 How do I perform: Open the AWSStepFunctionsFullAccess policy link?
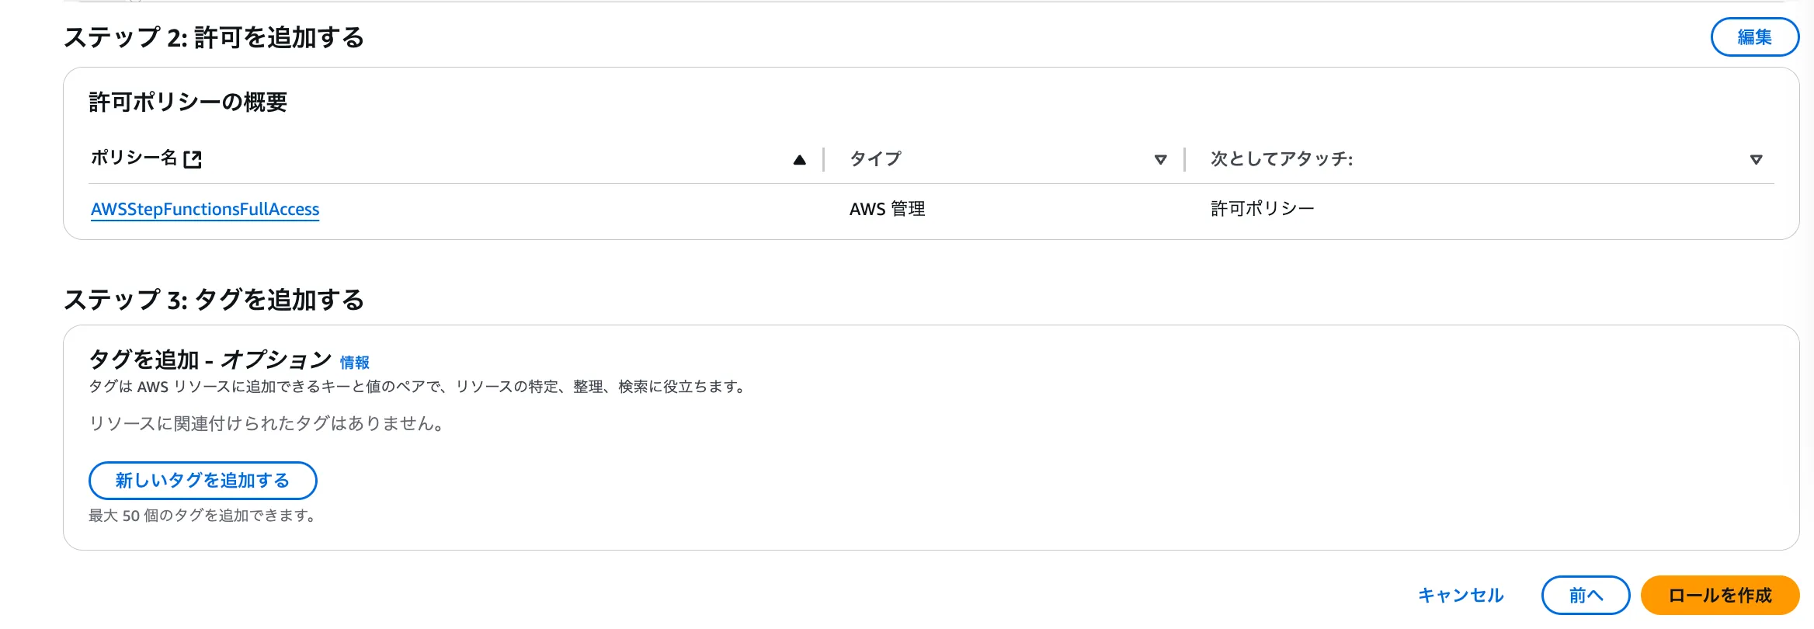[x=205, y=209]
